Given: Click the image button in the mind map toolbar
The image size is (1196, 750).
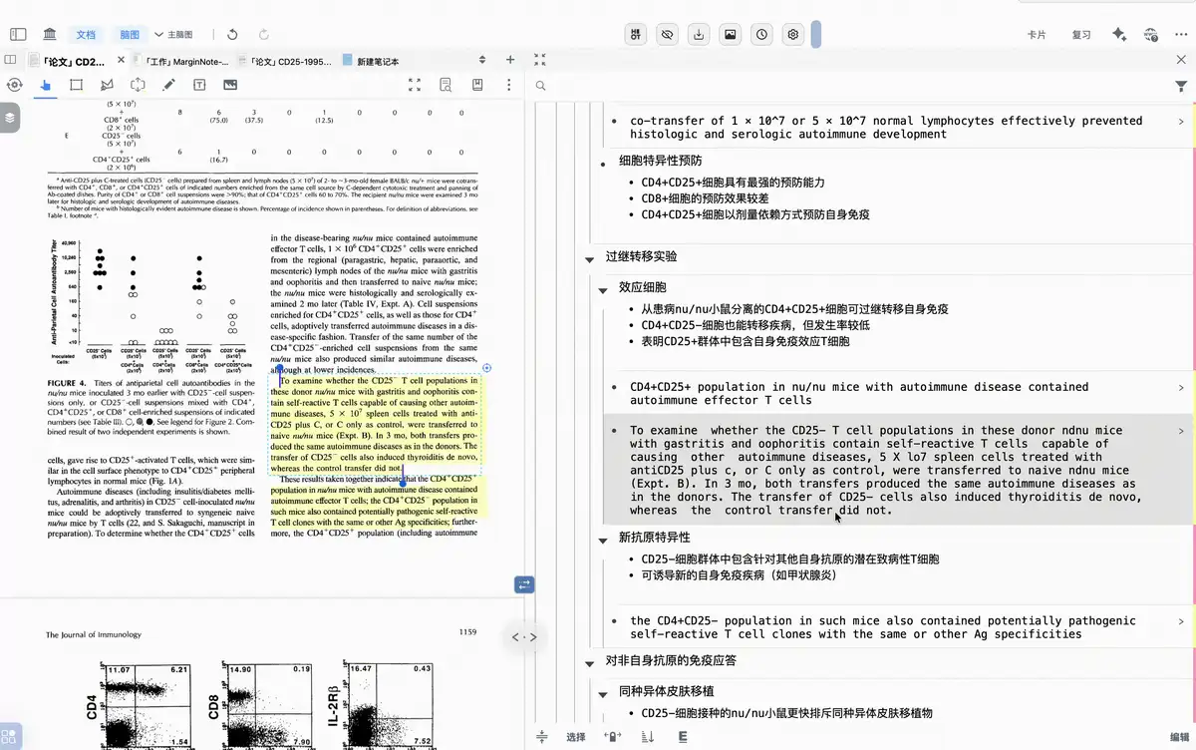Looking at the screenshot, I should tap(731, 35).
